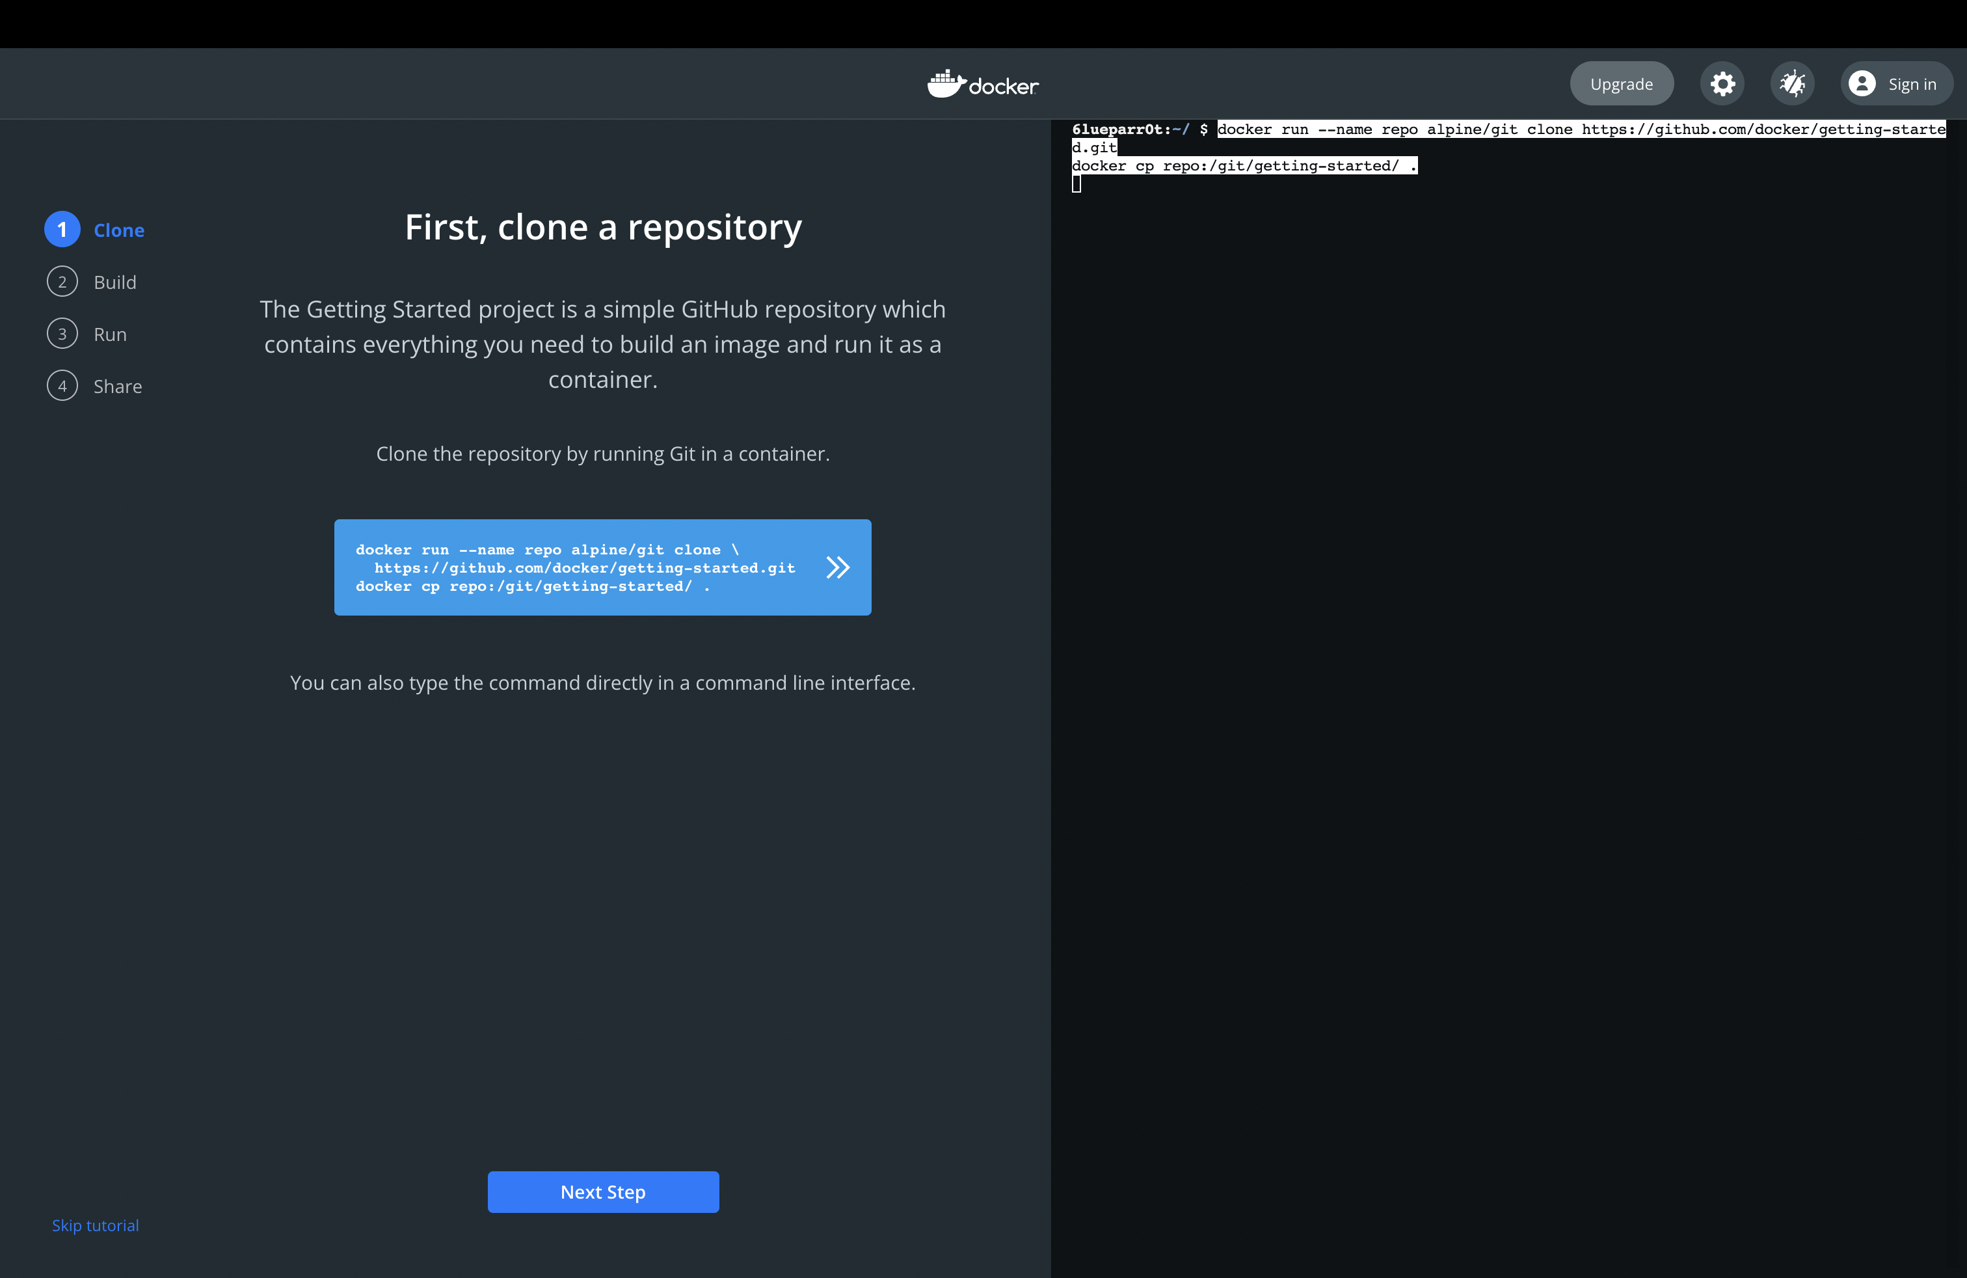Click the Skip tutorial link

pos(95,1225)
